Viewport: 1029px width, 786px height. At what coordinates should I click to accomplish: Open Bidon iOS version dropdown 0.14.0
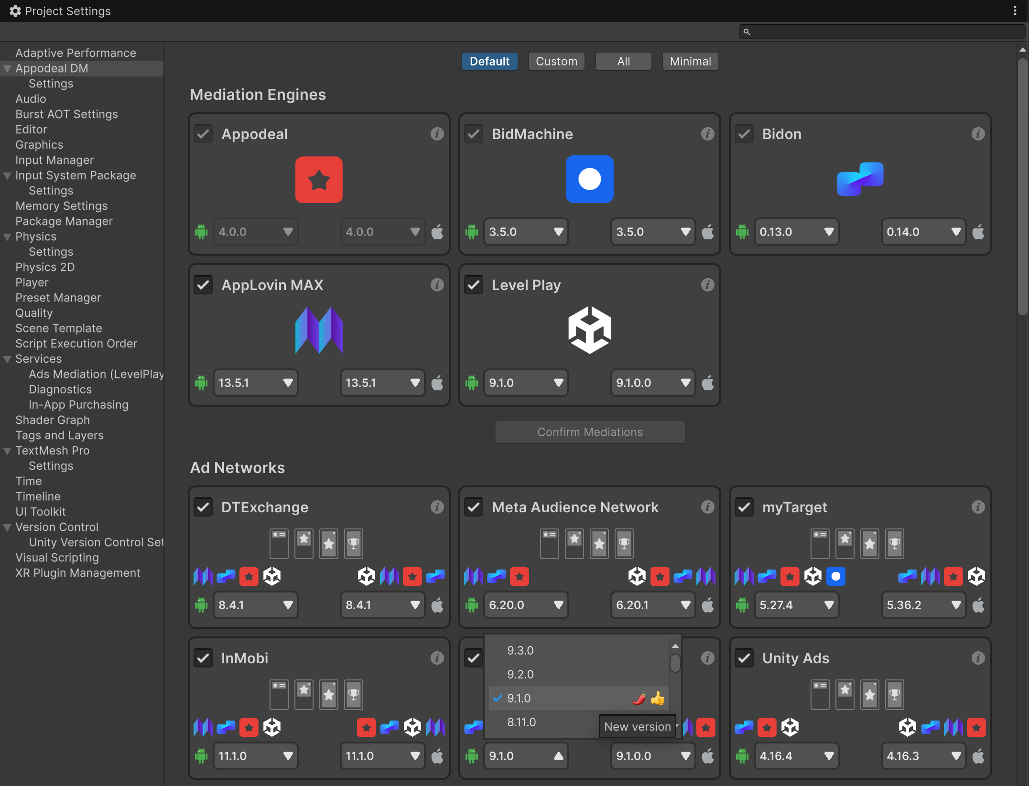pos(923,232)
